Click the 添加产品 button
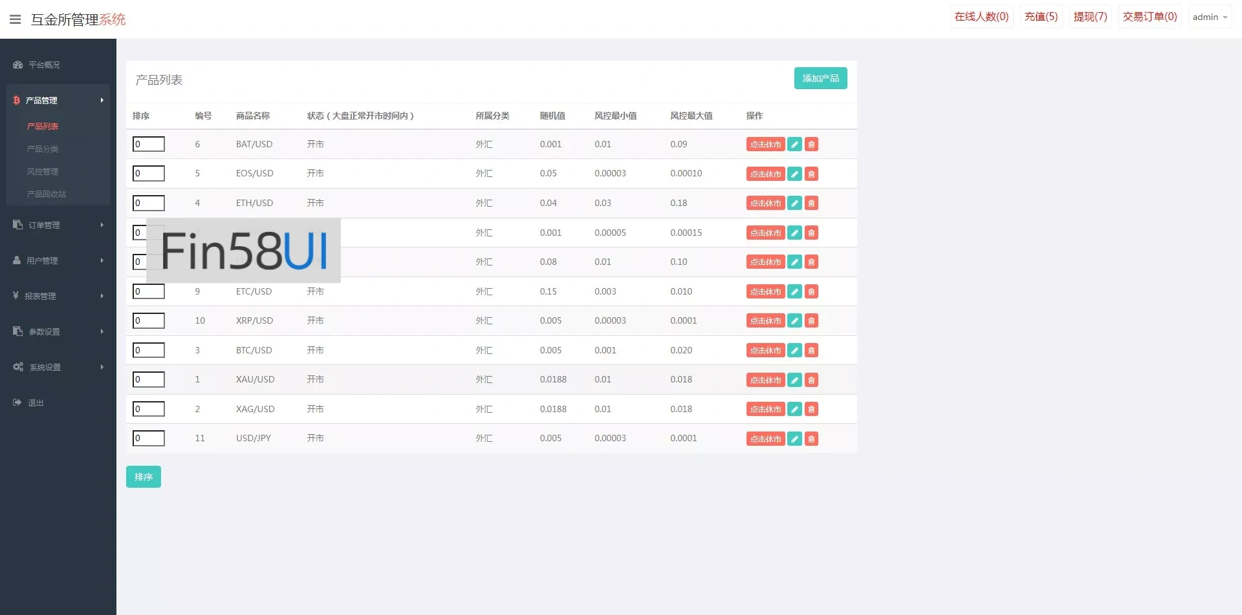Viewport: 1242px width, 615px height. (820, 78)
